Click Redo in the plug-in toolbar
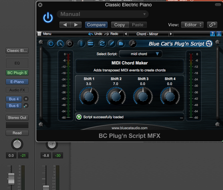 click(x=111, y=34)
